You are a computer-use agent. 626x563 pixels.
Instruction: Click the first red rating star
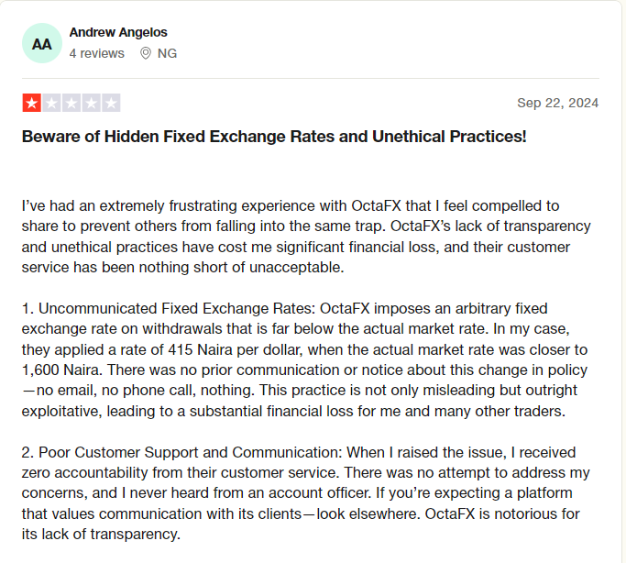point(32,103)
